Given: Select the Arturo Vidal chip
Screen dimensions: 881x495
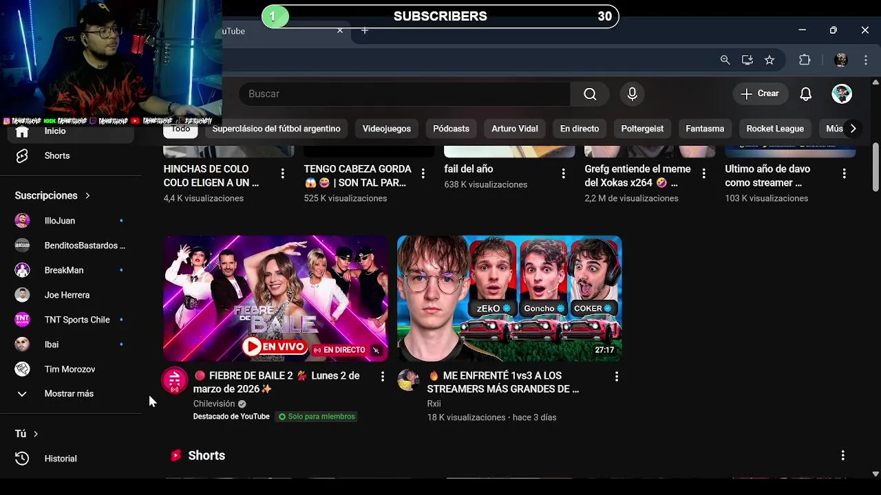Looking at the screenshot, I should tap(515, 129).
